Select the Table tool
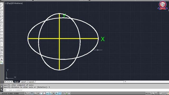 [x=2, y=56]
